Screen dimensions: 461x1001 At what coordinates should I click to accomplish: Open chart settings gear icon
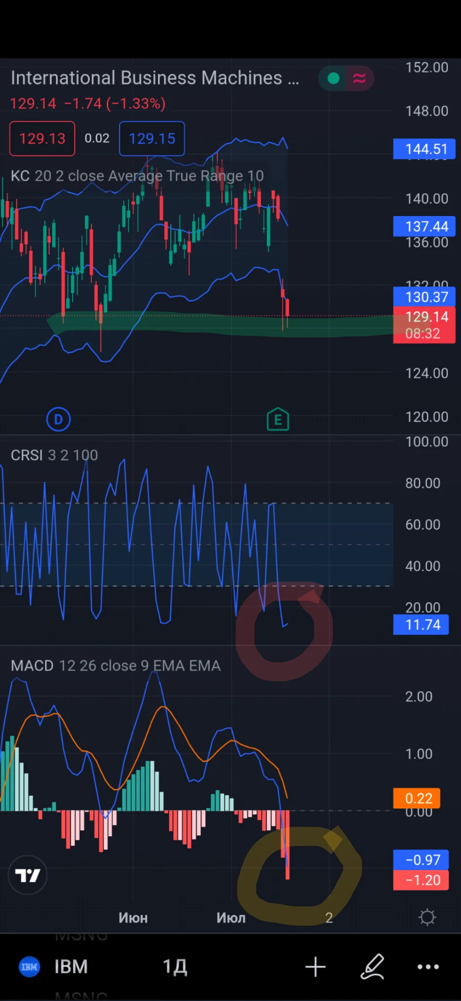point(427,917)
